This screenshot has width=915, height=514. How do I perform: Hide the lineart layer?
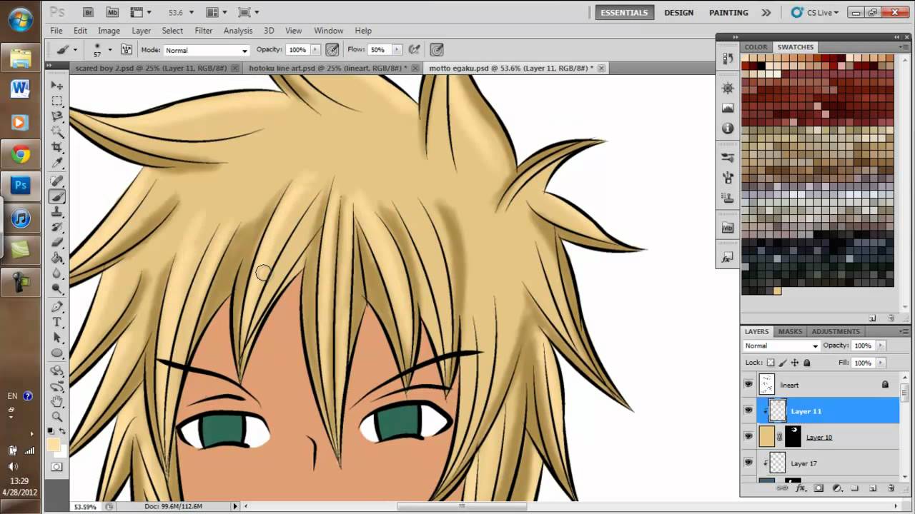point(748,384)
